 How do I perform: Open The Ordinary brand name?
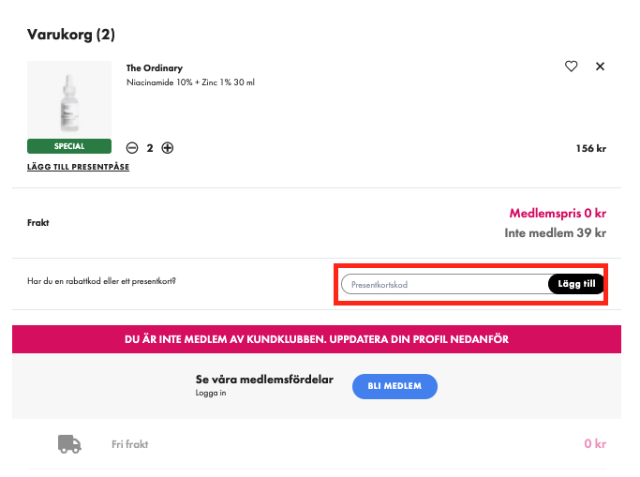tap(155, 68)
